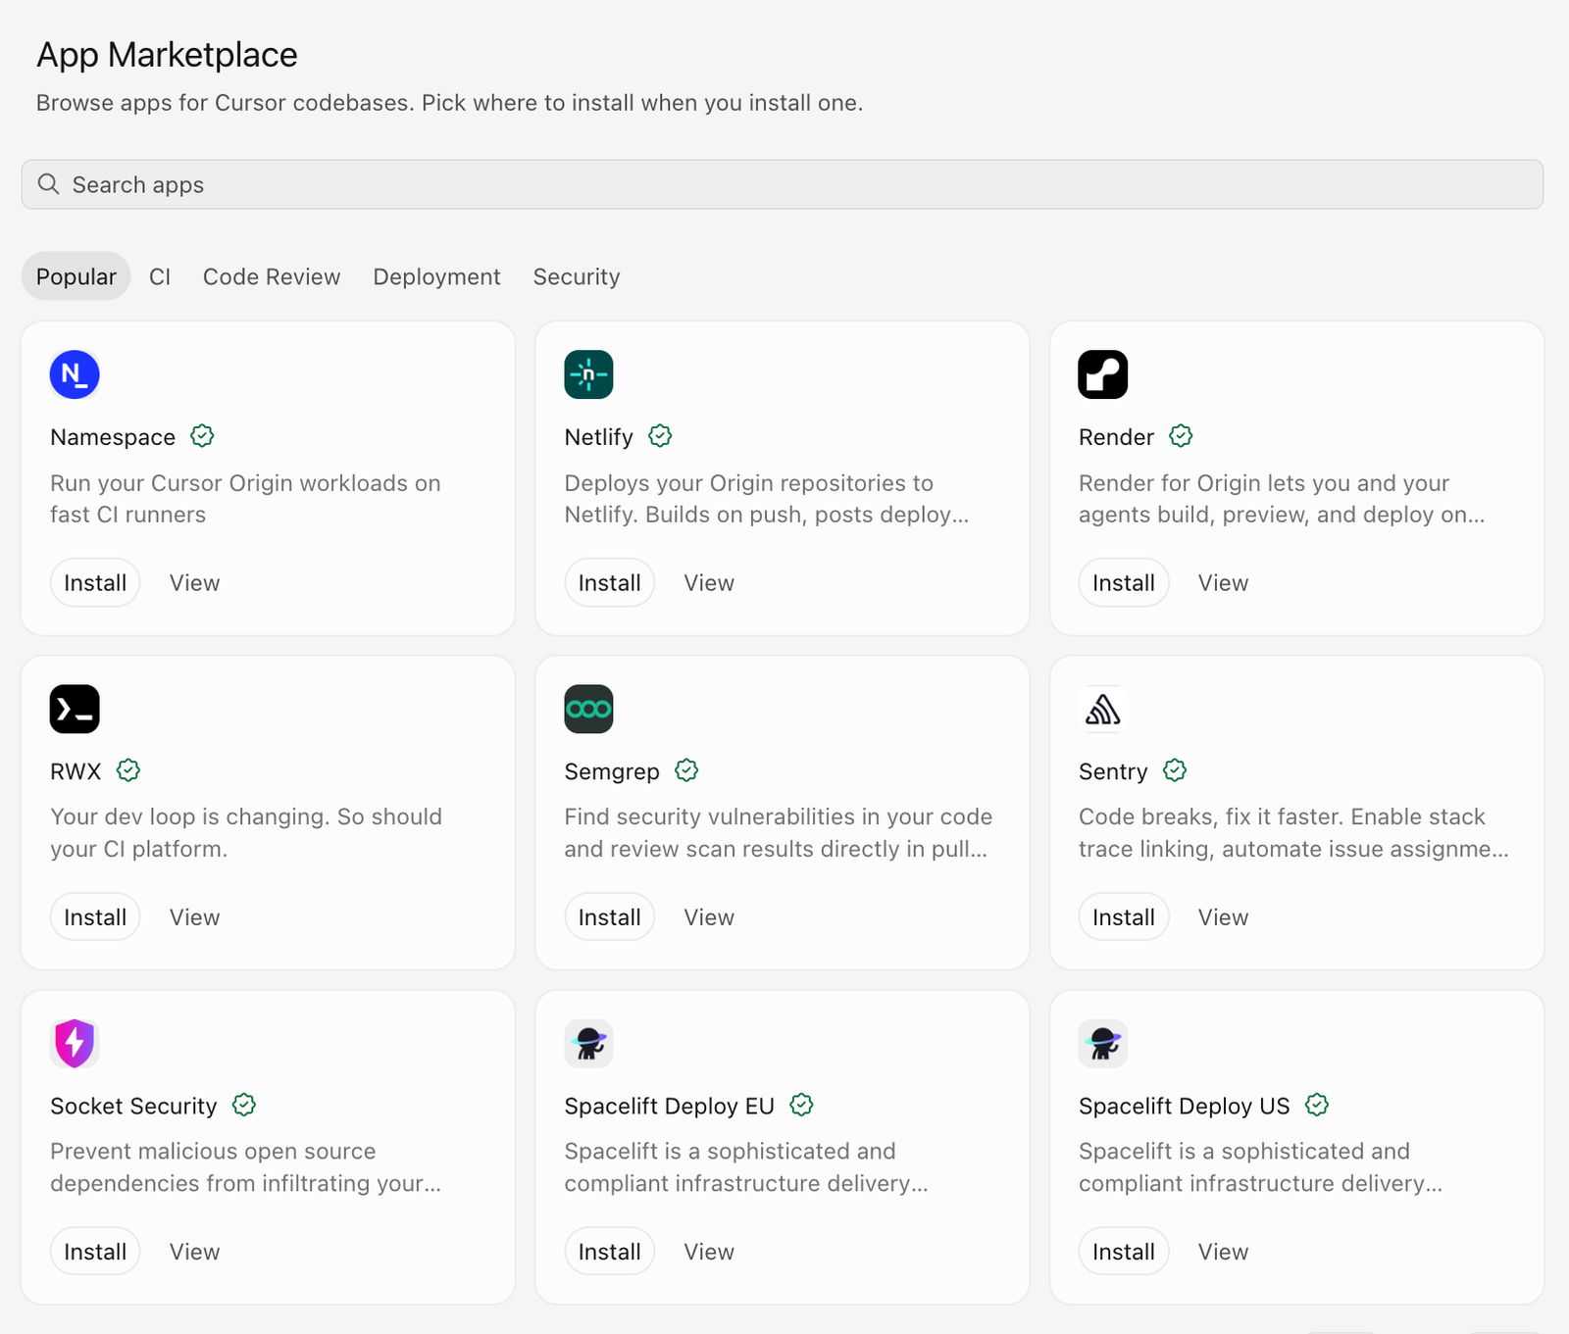Click the Socket Security shield icon
Screen dimensions: 1569x1334
coord(75,1043)
